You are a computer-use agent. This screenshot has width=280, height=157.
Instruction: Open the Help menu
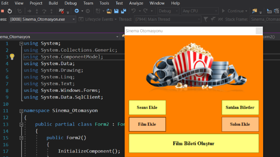175,3
